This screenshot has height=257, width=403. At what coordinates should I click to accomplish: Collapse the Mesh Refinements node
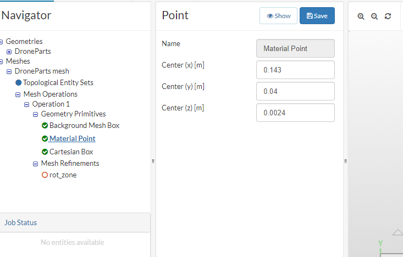click(36, 163)
